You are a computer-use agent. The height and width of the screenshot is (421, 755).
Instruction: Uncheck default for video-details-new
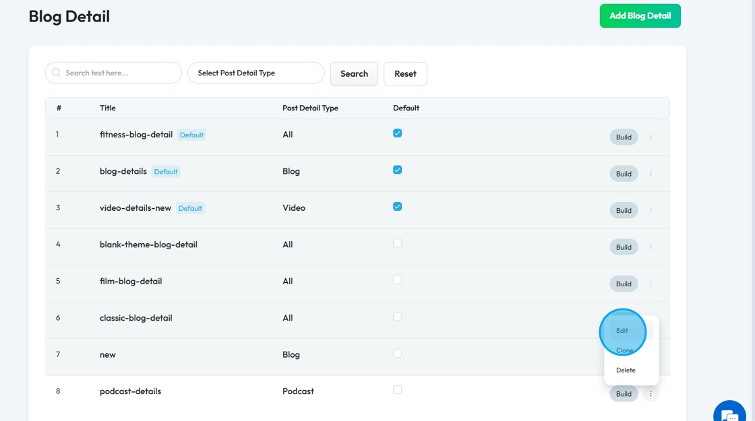coord(397,206)
